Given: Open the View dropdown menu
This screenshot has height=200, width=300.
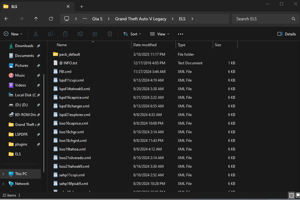Looking at the screenshot, I should [x=160, y=34].
